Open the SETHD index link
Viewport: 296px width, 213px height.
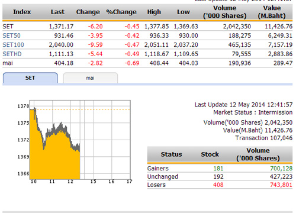[x=12, y=54]
